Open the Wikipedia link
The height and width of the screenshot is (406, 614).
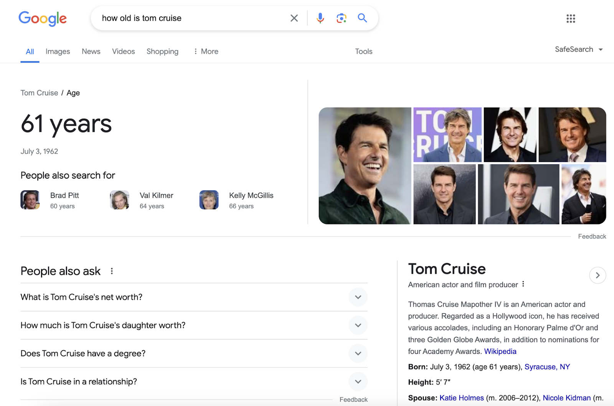pos(500,351)
